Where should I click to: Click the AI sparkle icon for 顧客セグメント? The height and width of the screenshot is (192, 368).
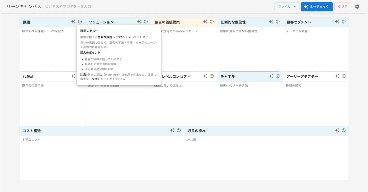pos(337,21)
